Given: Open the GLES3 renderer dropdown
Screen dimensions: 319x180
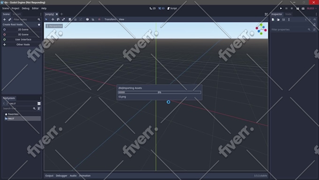Looking at the screenshot, I should [311, 8].
